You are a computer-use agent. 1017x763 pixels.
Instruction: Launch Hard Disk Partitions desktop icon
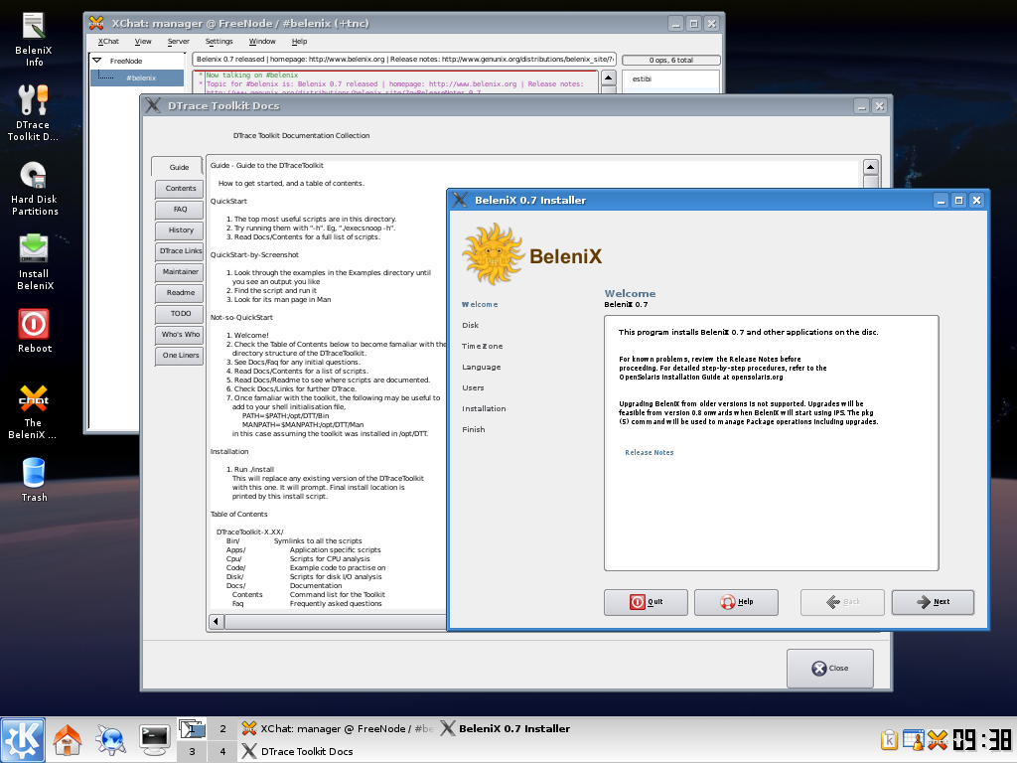(35, 188)
